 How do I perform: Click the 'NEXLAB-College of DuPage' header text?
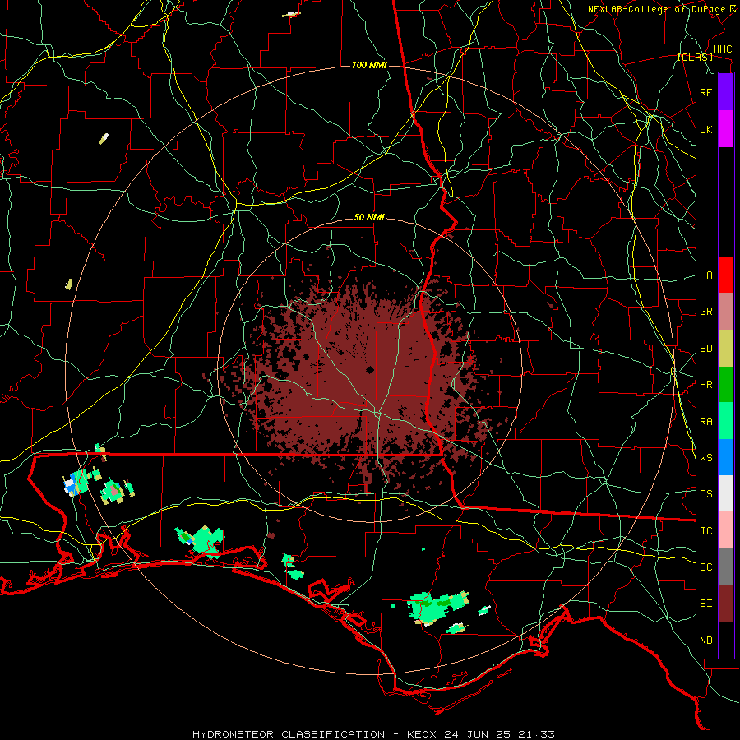(x=656, y=9)
